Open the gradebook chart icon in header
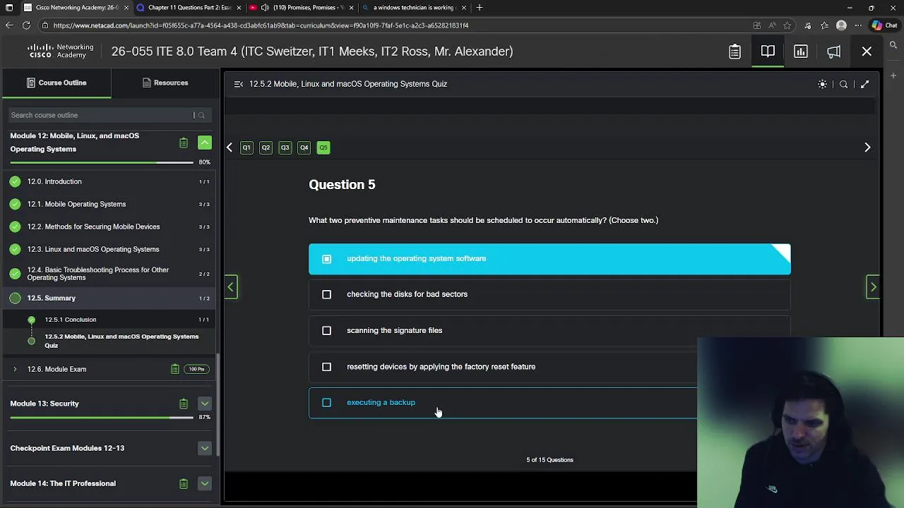Screen dimensions: 904x508 [x=801, y=52]
